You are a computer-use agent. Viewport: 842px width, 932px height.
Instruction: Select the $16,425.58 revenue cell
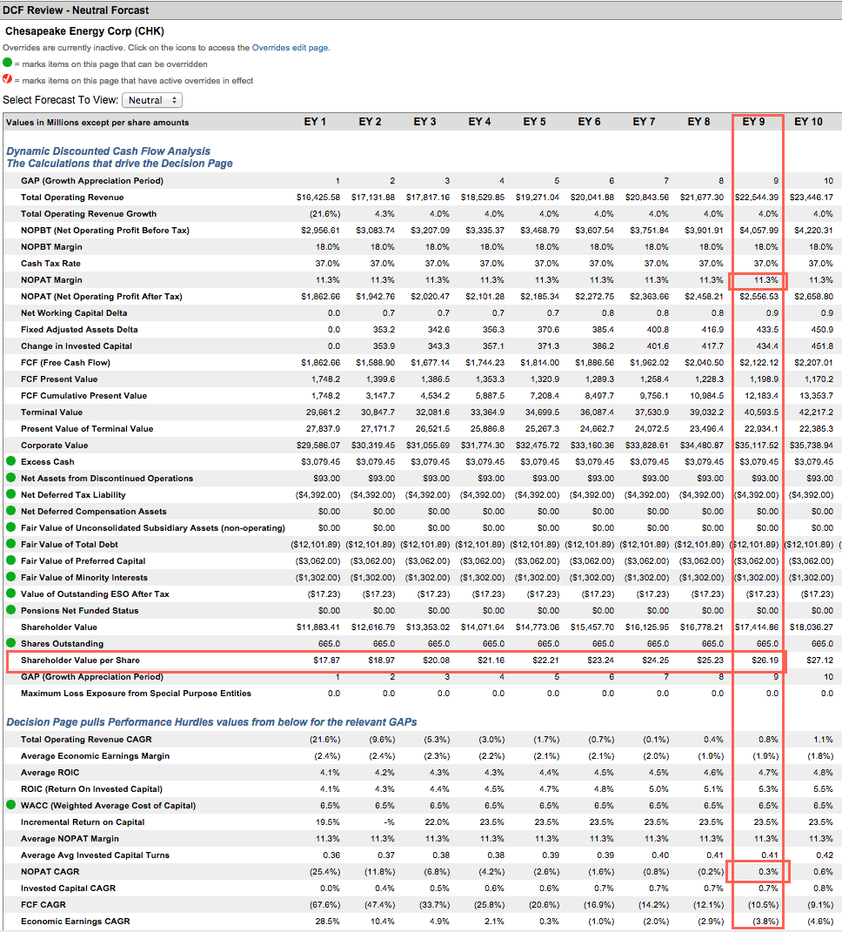coord(318,198)
